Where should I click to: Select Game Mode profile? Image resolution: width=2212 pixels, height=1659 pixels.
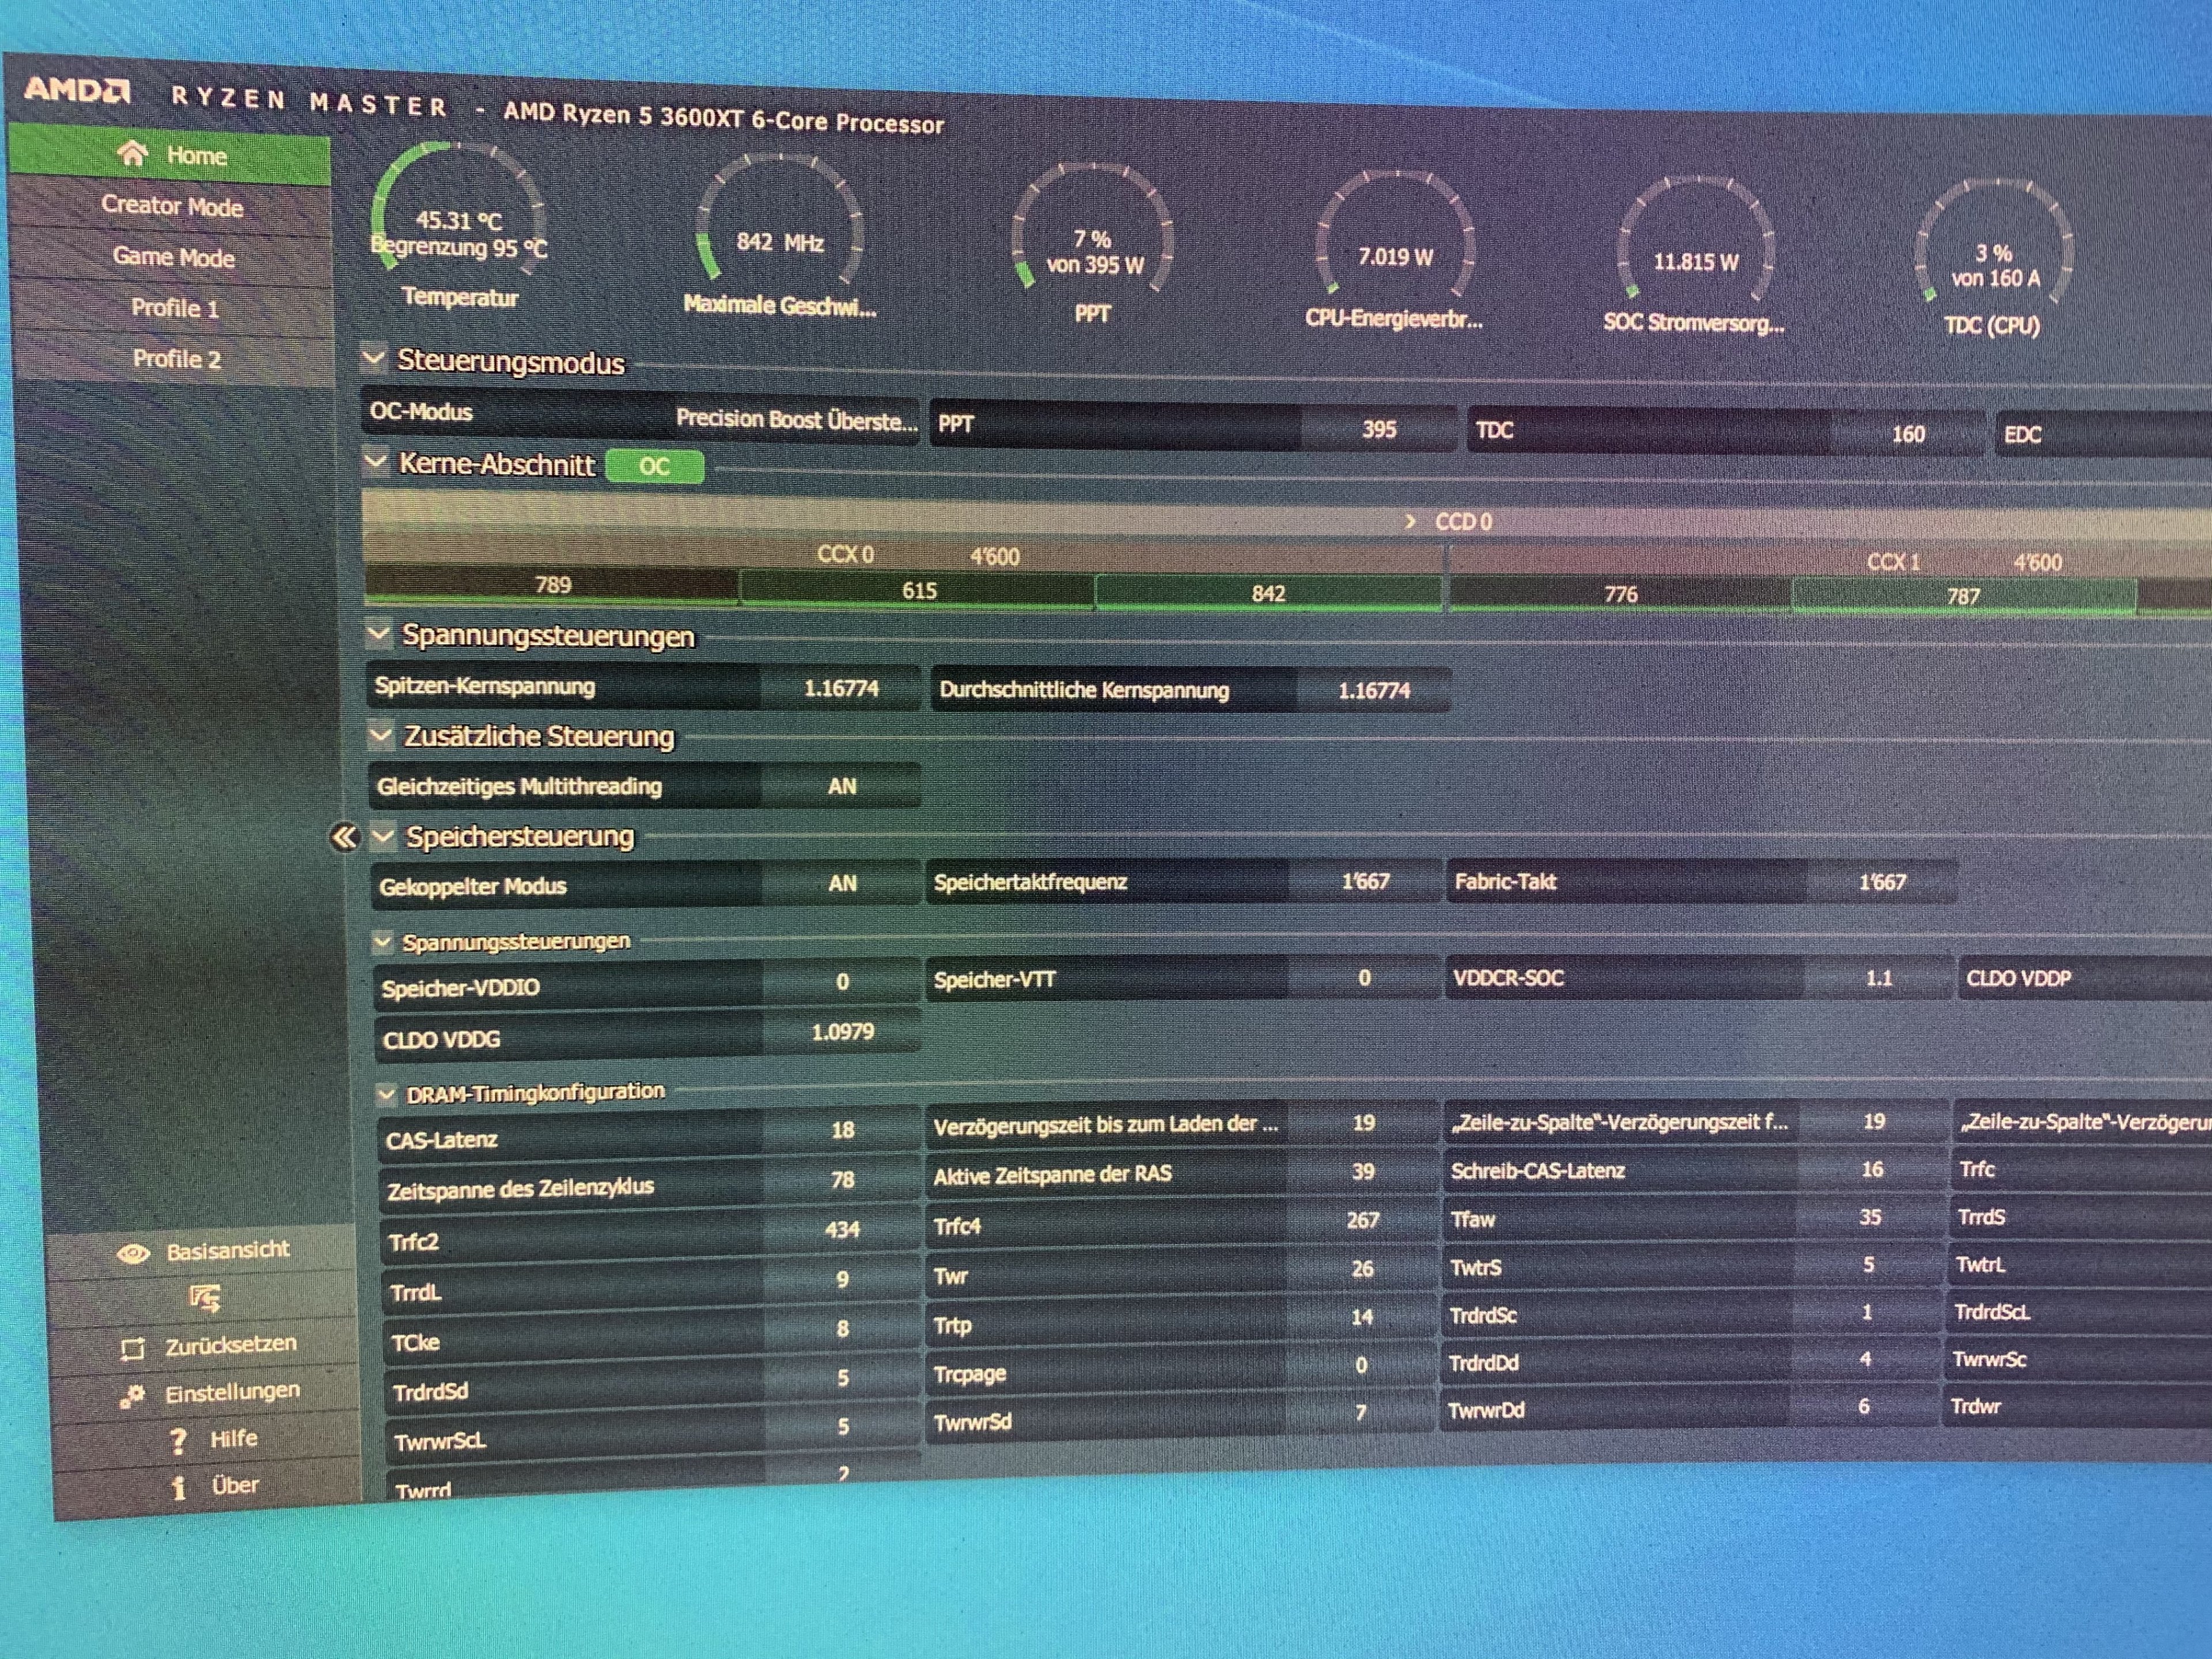173,257
